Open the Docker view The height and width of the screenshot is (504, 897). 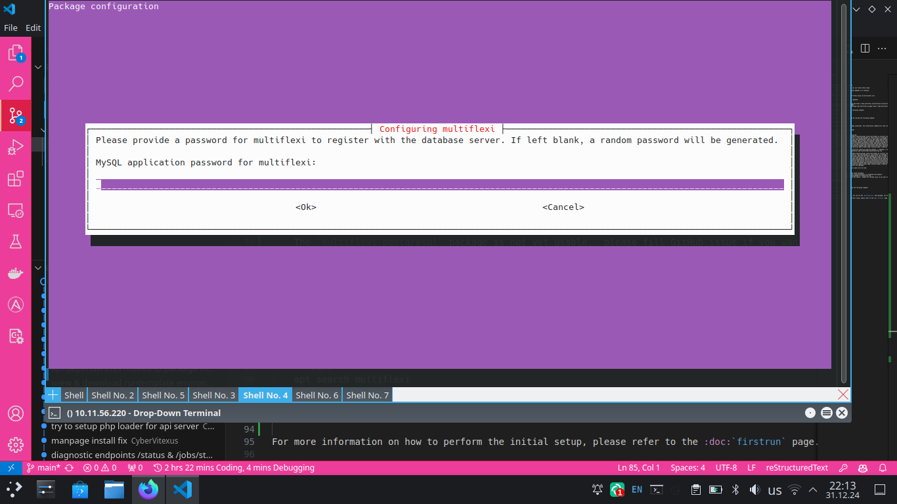point(16,273)
